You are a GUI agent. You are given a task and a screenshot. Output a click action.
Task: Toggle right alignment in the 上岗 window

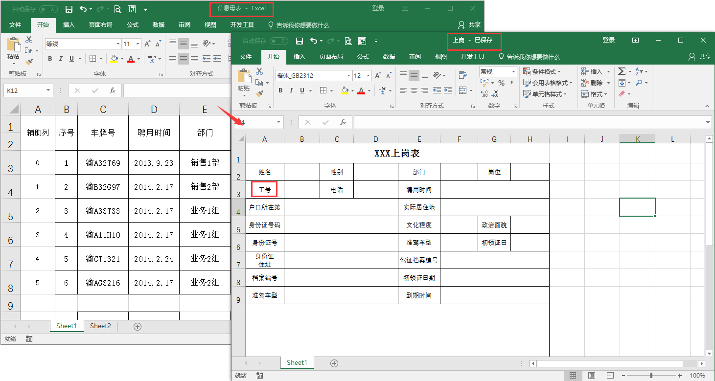(425, 90)
